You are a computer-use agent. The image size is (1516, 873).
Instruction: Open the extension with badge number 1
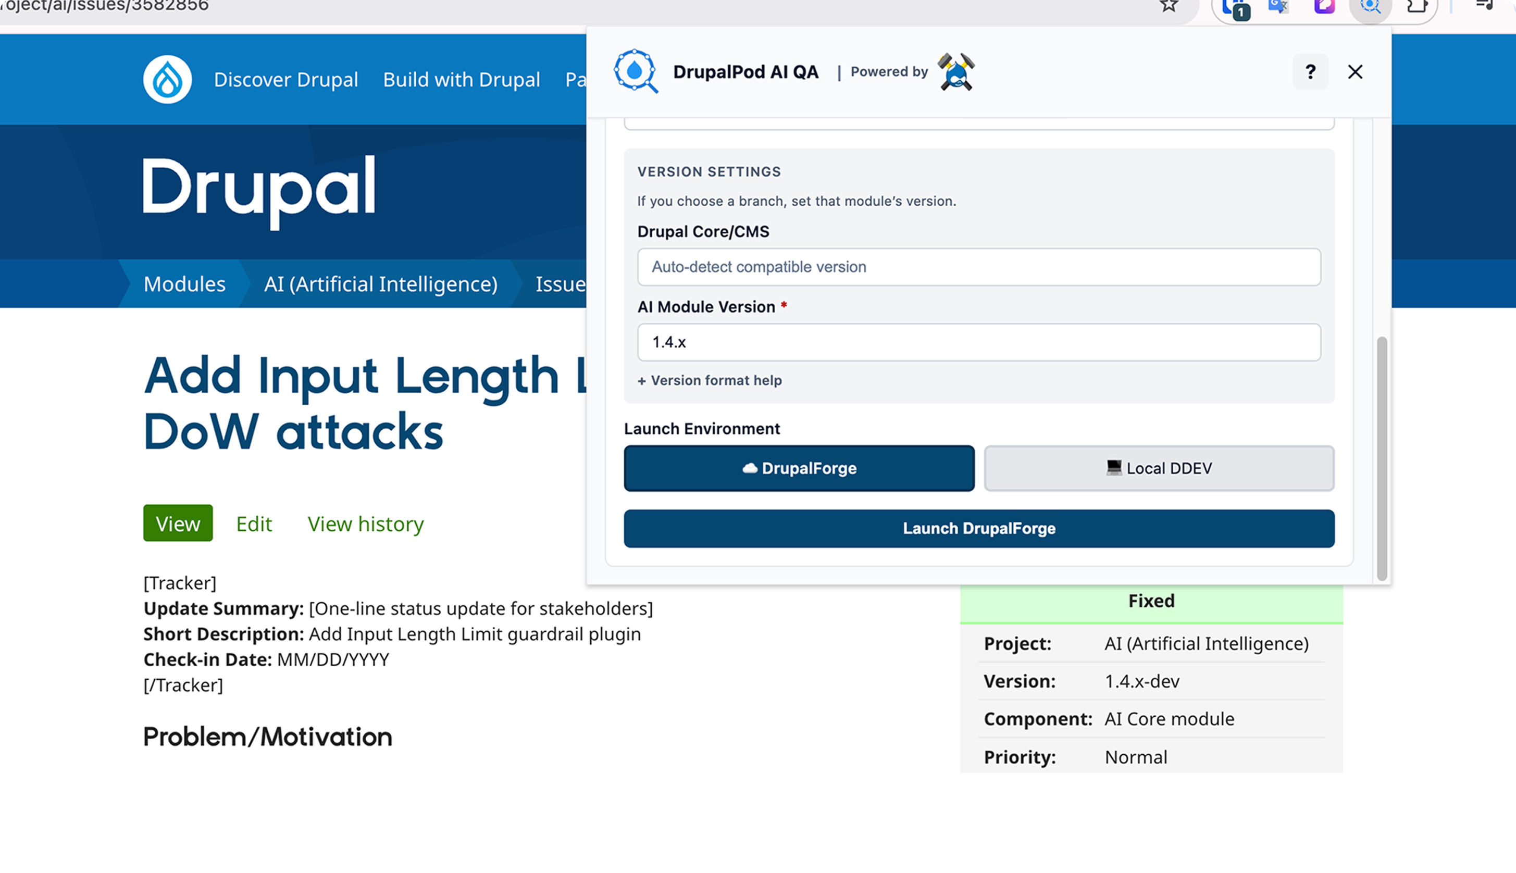click(1236, 8)
